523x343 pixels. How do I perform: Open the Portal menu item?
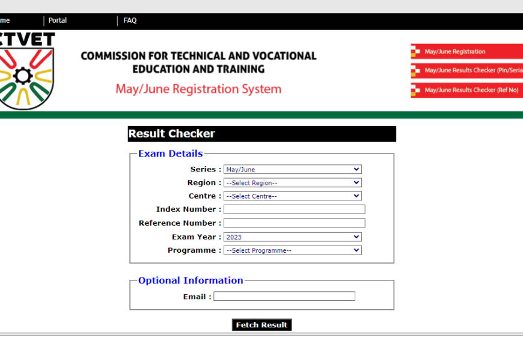(57, 20)
